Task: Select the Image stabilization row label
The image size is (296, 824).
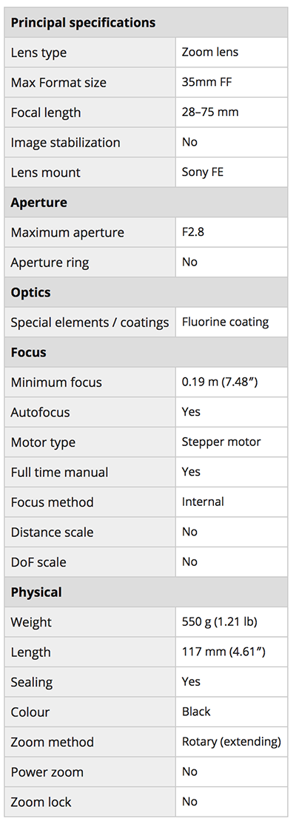Action: pyautogui.click(x=65, y=143)
